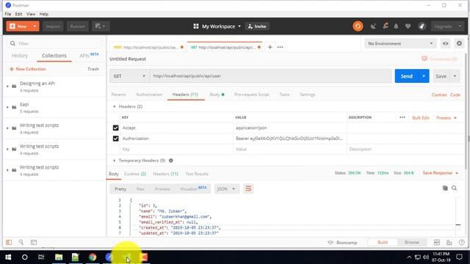
Task: Open Windows notification center
Action: point(459,257)
